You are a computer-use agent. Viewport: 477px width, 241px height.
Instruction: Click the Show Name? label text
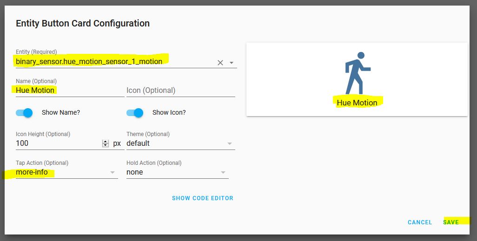pos(61,112)
